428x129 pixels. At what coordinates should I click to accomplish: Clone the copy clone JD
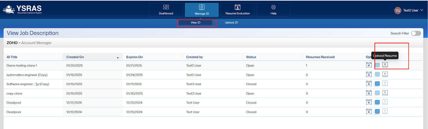(377, 93)
